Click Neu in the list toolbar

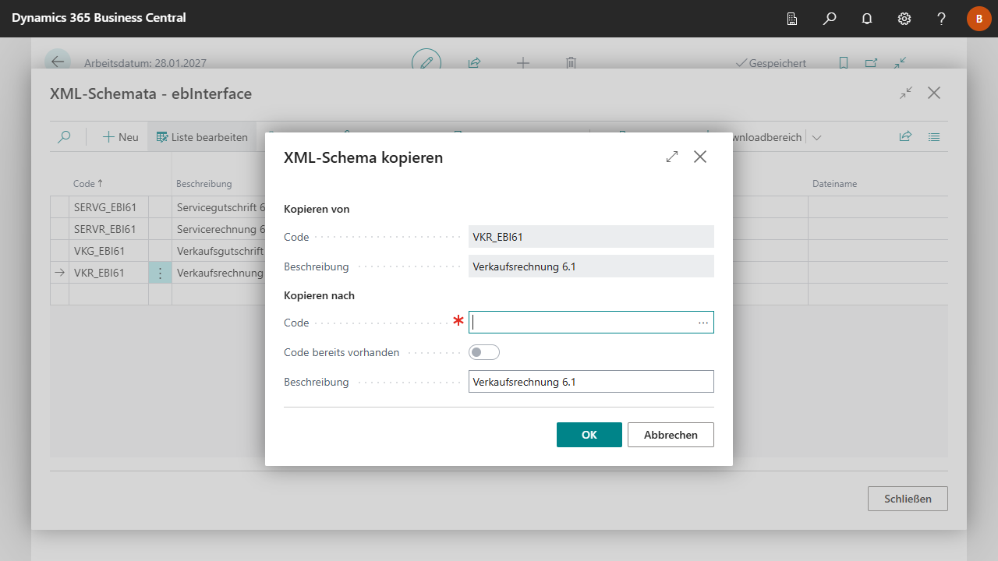point(121,137)
